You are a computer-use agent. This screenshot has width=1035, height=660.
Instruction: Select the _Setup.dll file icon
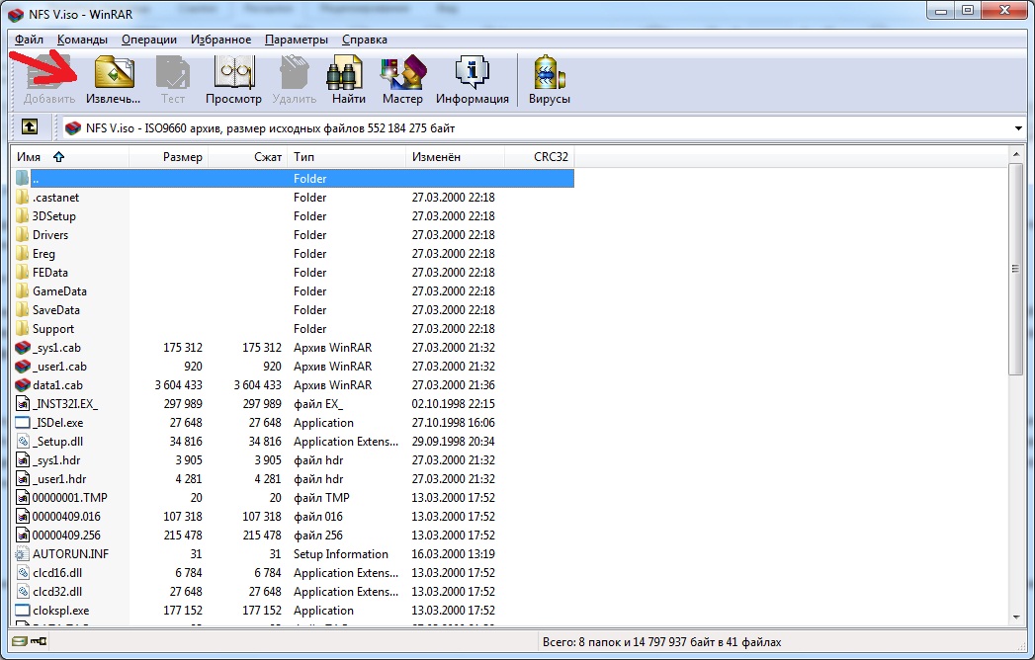pyautogui.click(x=23, y=442)
